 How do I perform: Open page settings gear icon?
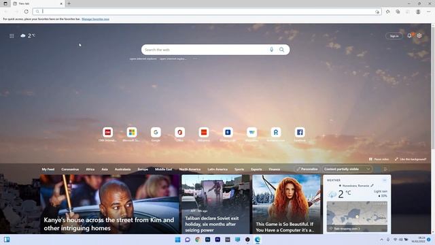point(419,35)
